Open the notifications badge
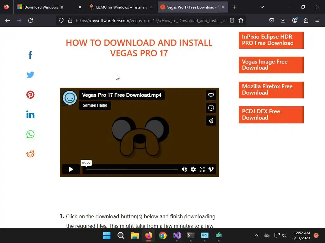 tap(316, 235)
